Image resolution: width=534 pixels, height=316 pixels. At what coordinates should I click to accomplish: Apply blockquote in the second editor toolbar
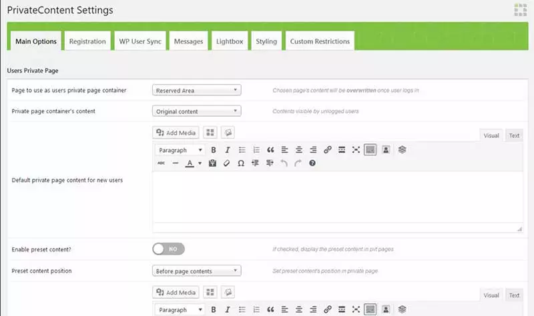click(270, 309)
